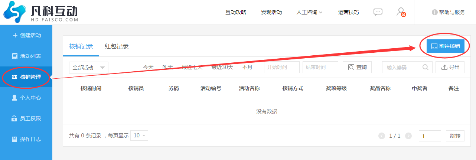Click the 没有数据 empty table message
476x160 pixels.
pos(267,111)
